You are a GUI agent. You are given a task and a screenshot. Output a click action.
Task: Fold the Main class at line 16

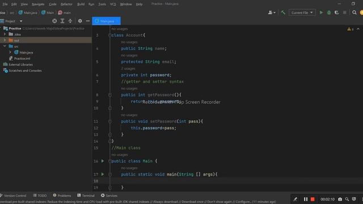coord(110,161)
